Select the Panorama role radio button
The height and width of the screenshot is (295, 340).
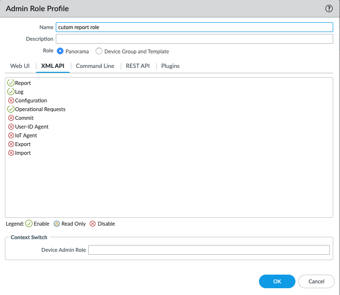(61, 51)
